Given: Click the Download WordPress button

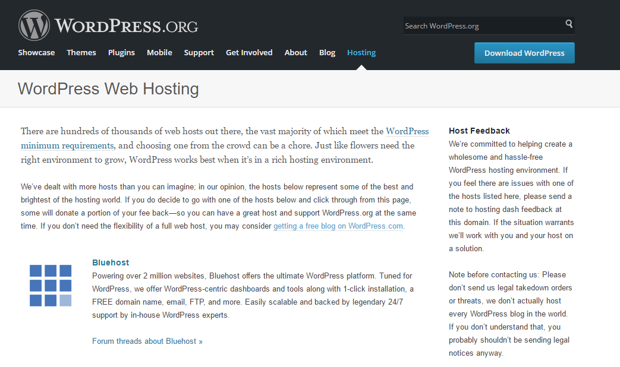Looking at the screenshot, I should coord(524,53).
